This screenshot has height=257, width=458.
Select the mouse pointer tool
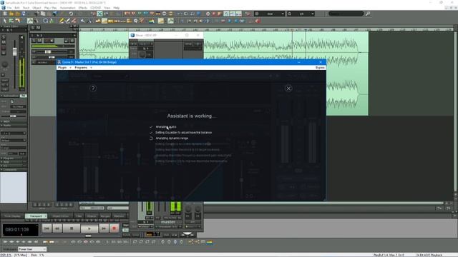point(5,21)
